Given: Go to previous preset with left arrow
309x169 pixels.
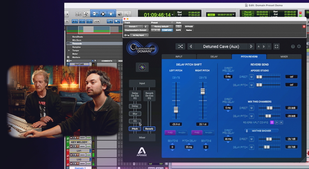Looking at the screenshot, I should click(x=190, y=47).
